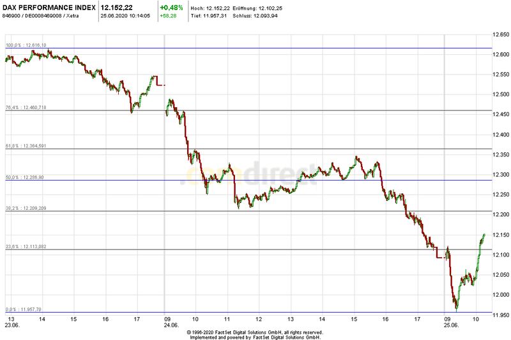511x340 pixels.
Task: Click the 23,6% : 12.113,082 Fibonacci label
Action: pyautogui.click(x=26, y=247)
